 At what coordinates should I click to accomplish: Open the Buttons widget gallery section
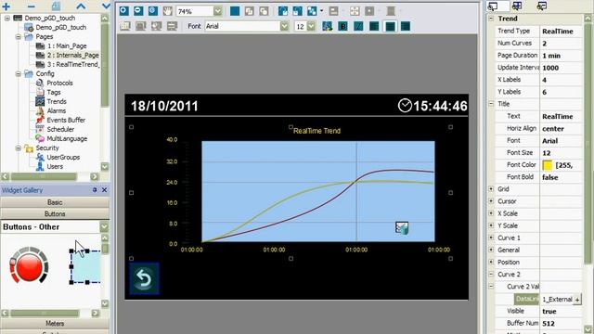[x=55, y=214]
